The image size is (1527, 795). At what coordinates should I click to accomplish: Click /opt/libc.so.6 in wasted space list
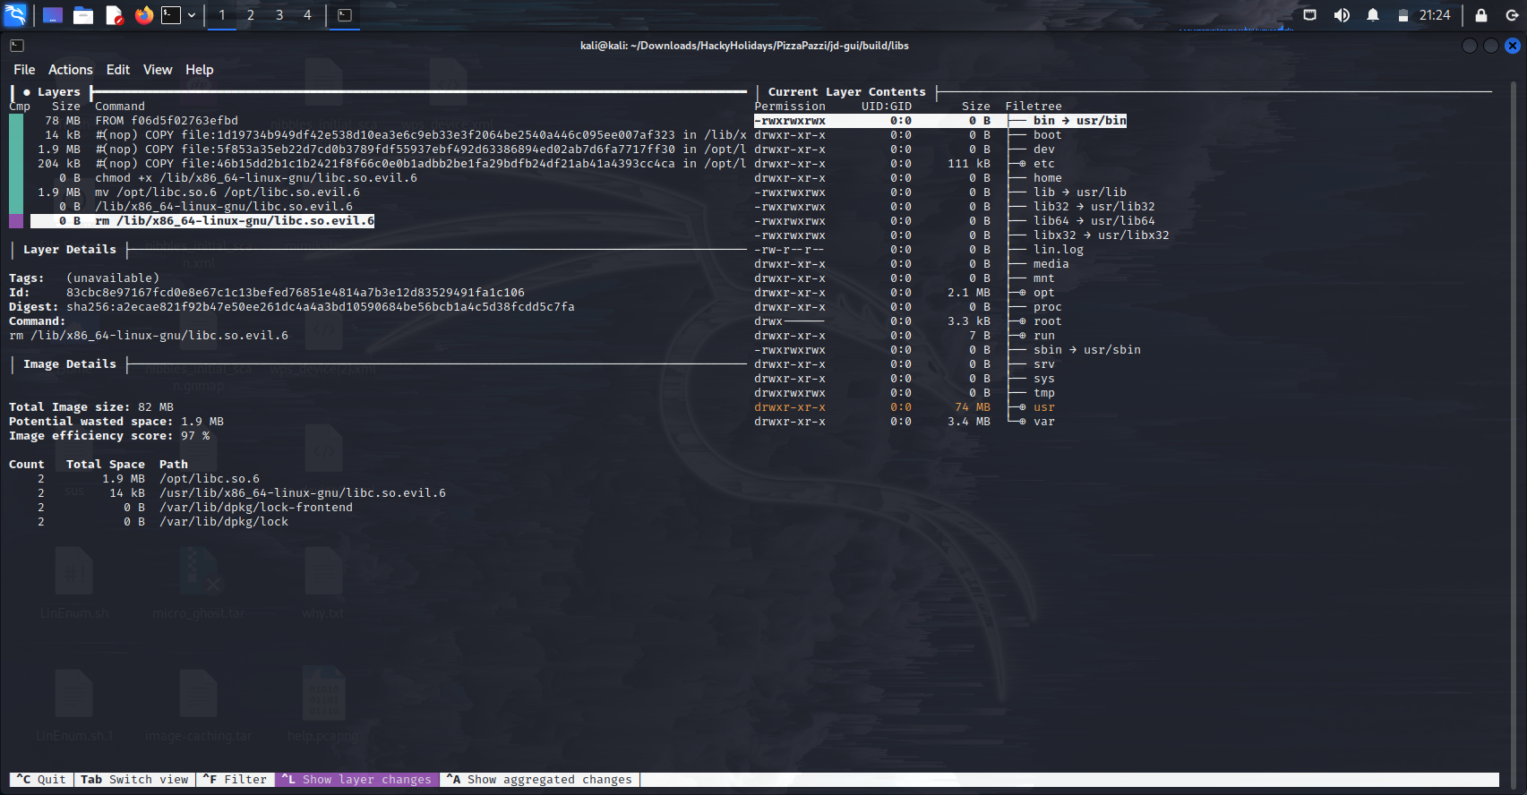pyautogui.click(x=209, y=479)
